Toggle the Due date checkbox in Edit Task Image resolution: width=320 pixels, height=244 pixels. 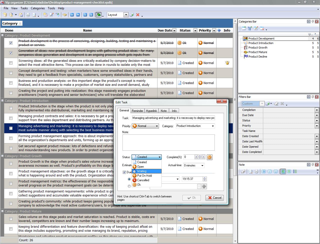pos(124,172)
